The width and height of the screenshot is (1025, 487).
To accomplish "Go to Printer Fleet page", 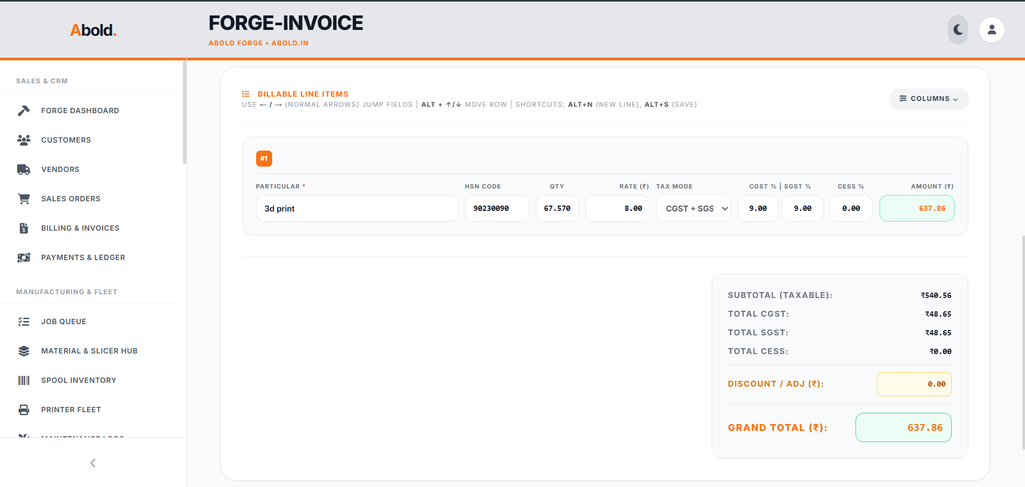I will (91, 410).
